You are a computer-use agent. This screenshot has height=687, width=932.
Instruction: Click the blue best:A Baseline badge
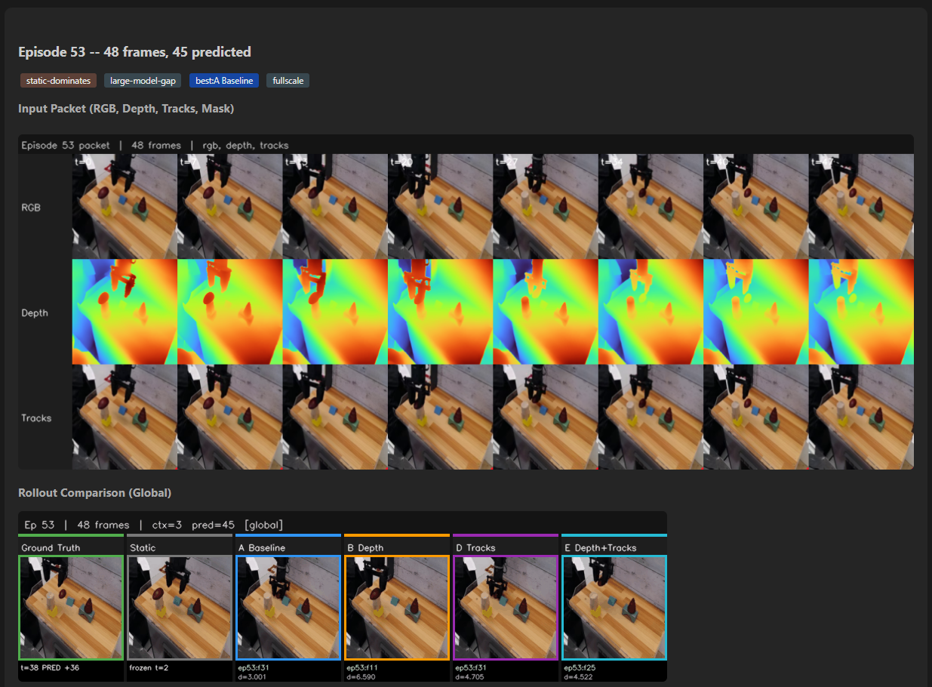(223, 80)
